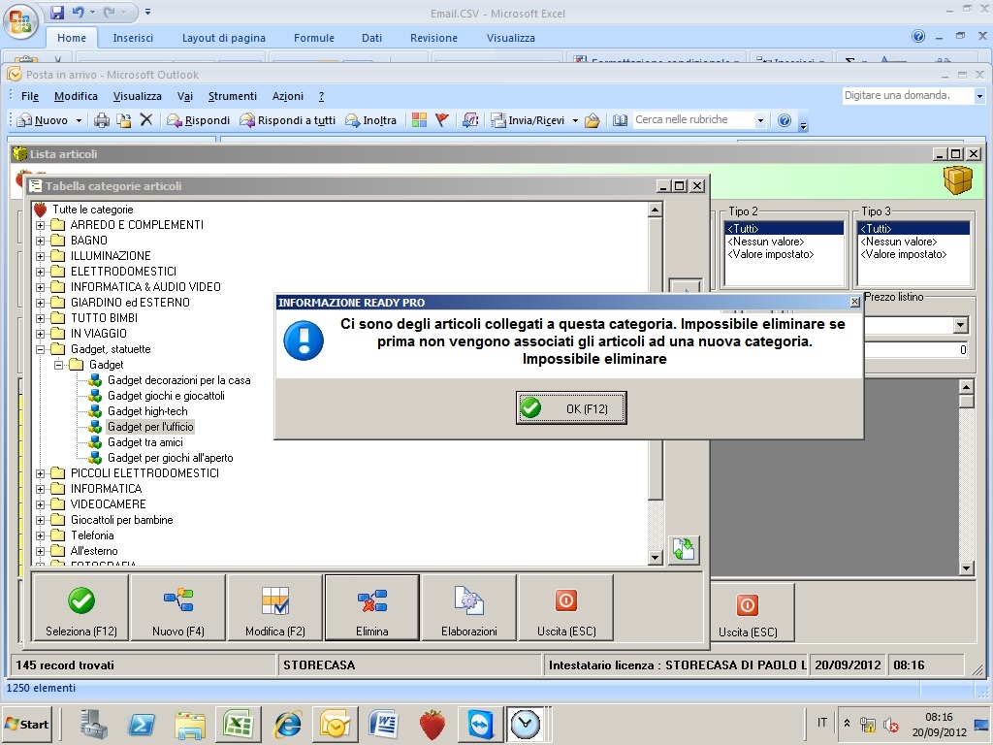Open Internet Explorer from taskbar
Screen dimensions: 993x745
(x=287, y=724)
